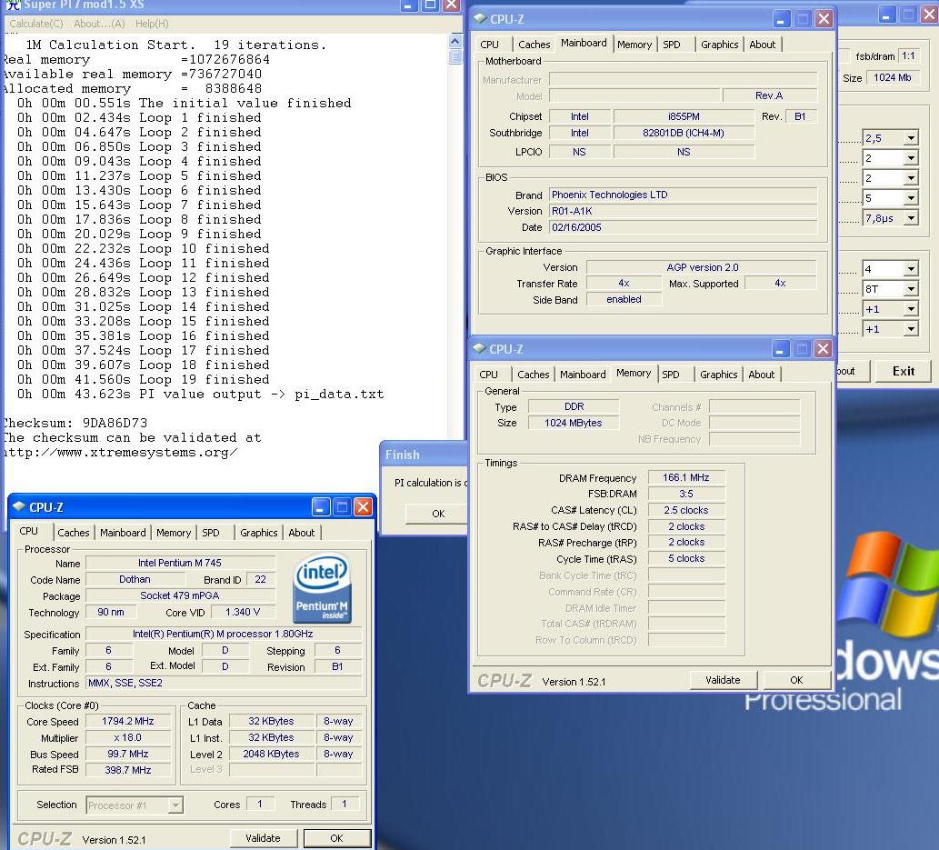Click OK in the bottom-left CPU-Z window
939x850 pixels.
pos(336,838)
